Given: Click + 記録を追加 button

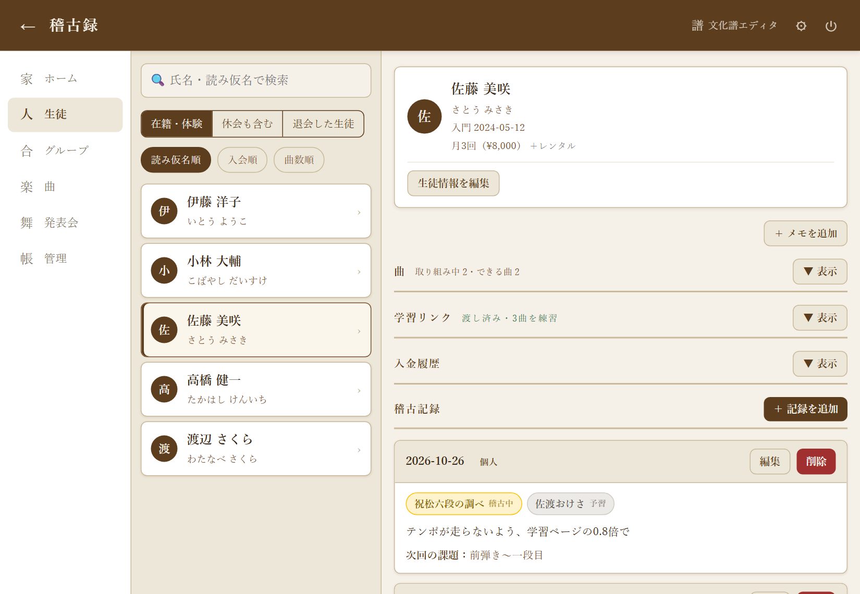Looking at the screenshot, I should 805,409.
